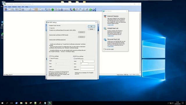This screenshot has height=105, width=186.
Task: Click Learn more under Internet Session
Action: 110,25
